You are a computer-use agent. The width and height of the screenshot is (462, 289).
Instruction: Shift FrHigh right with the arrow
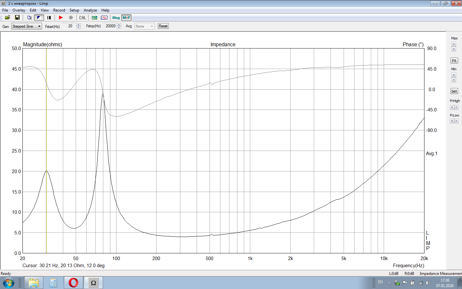click(457, 107)
